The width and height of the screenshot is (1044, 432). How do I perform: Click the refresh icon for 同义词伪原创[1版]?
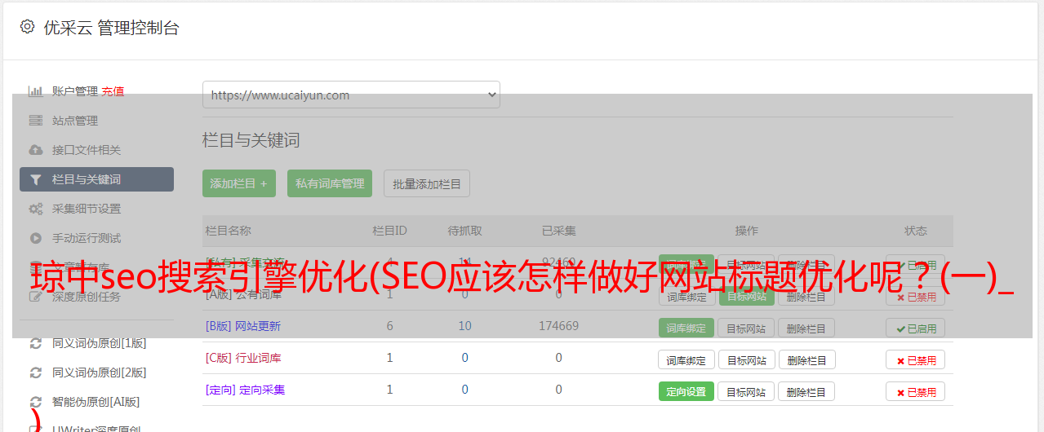click(36, 343)
